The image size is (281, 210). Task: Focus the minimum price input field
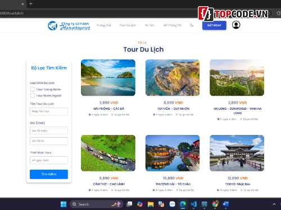tap(49, 130)
